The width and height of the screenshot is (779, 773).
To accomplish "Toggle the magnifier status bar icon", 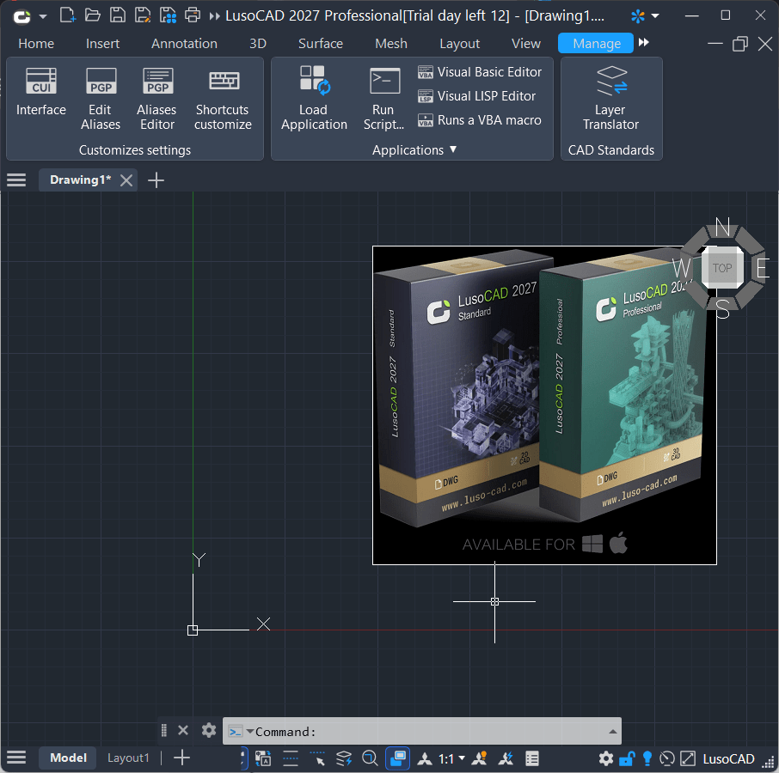I will 370,758.
